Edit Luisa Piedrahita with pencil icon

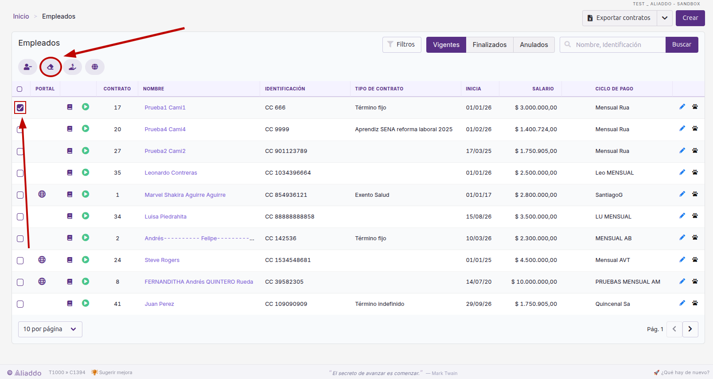(682, 216)
